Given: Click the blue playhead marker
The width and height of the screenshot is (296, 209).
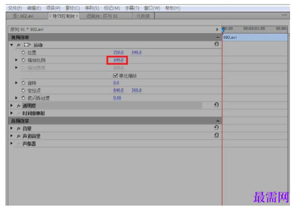Looking at the screenshot, I should click(223, 30).
